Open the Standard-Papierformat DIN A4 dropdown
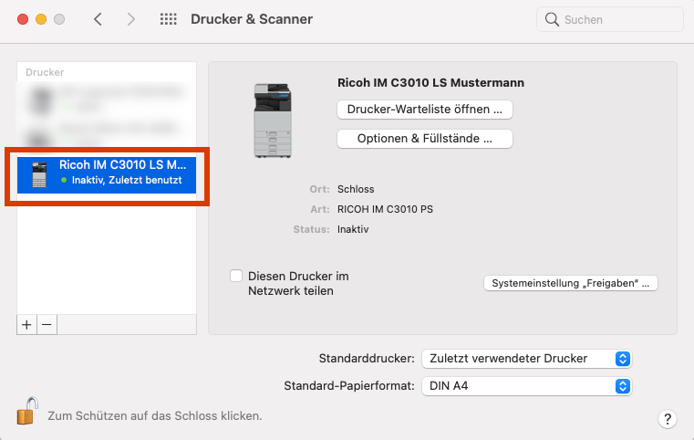The height and width of the screenshot is (440, 694). (x=527, y=386)
